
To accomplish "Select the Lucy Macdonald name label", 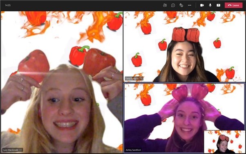I will (11, 150).
